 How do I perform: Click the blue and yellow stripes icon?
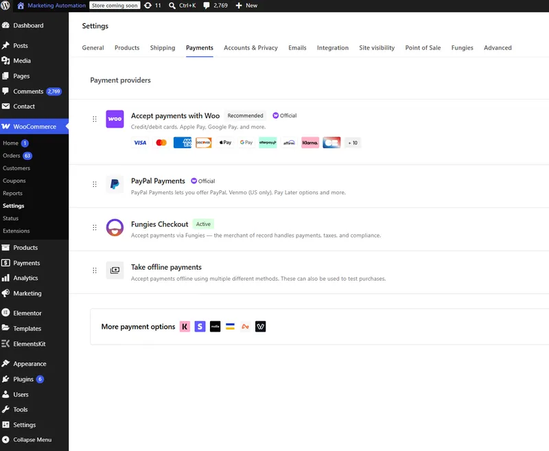coord(230,327)
